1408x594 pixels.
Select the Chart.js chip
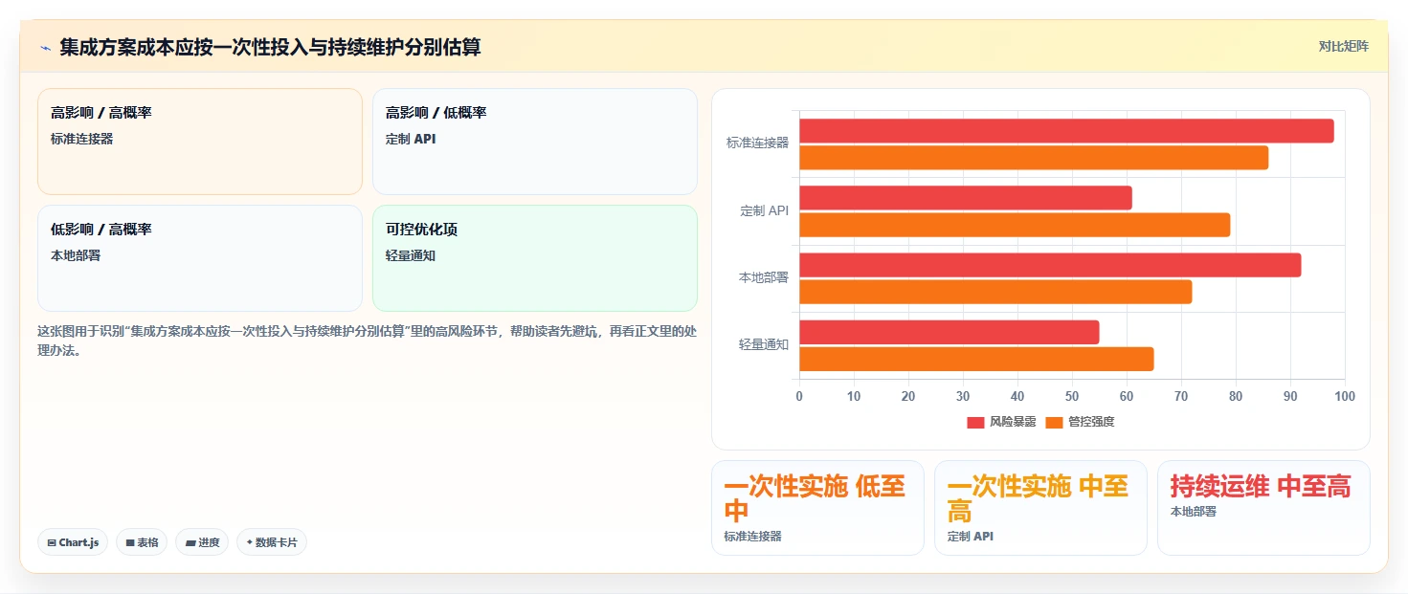[73, 542]
